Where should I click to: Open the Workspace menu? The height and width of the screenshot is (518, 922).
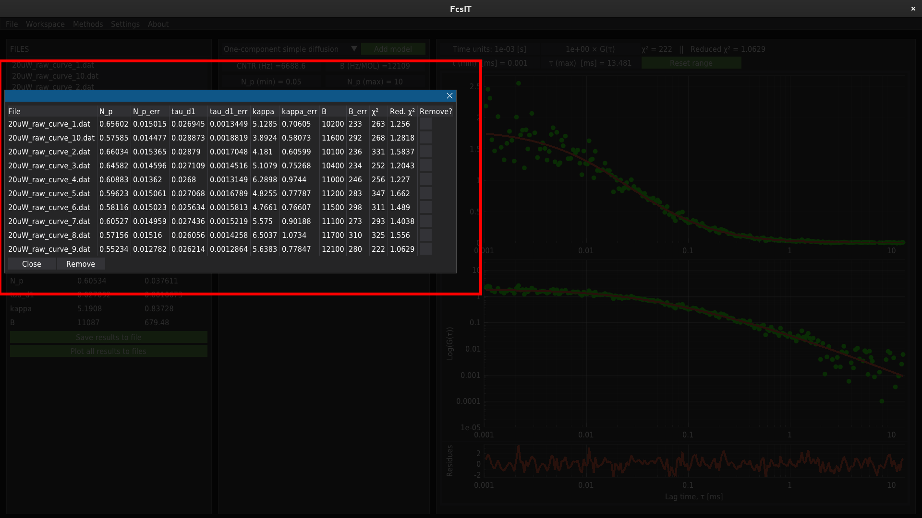45,24
